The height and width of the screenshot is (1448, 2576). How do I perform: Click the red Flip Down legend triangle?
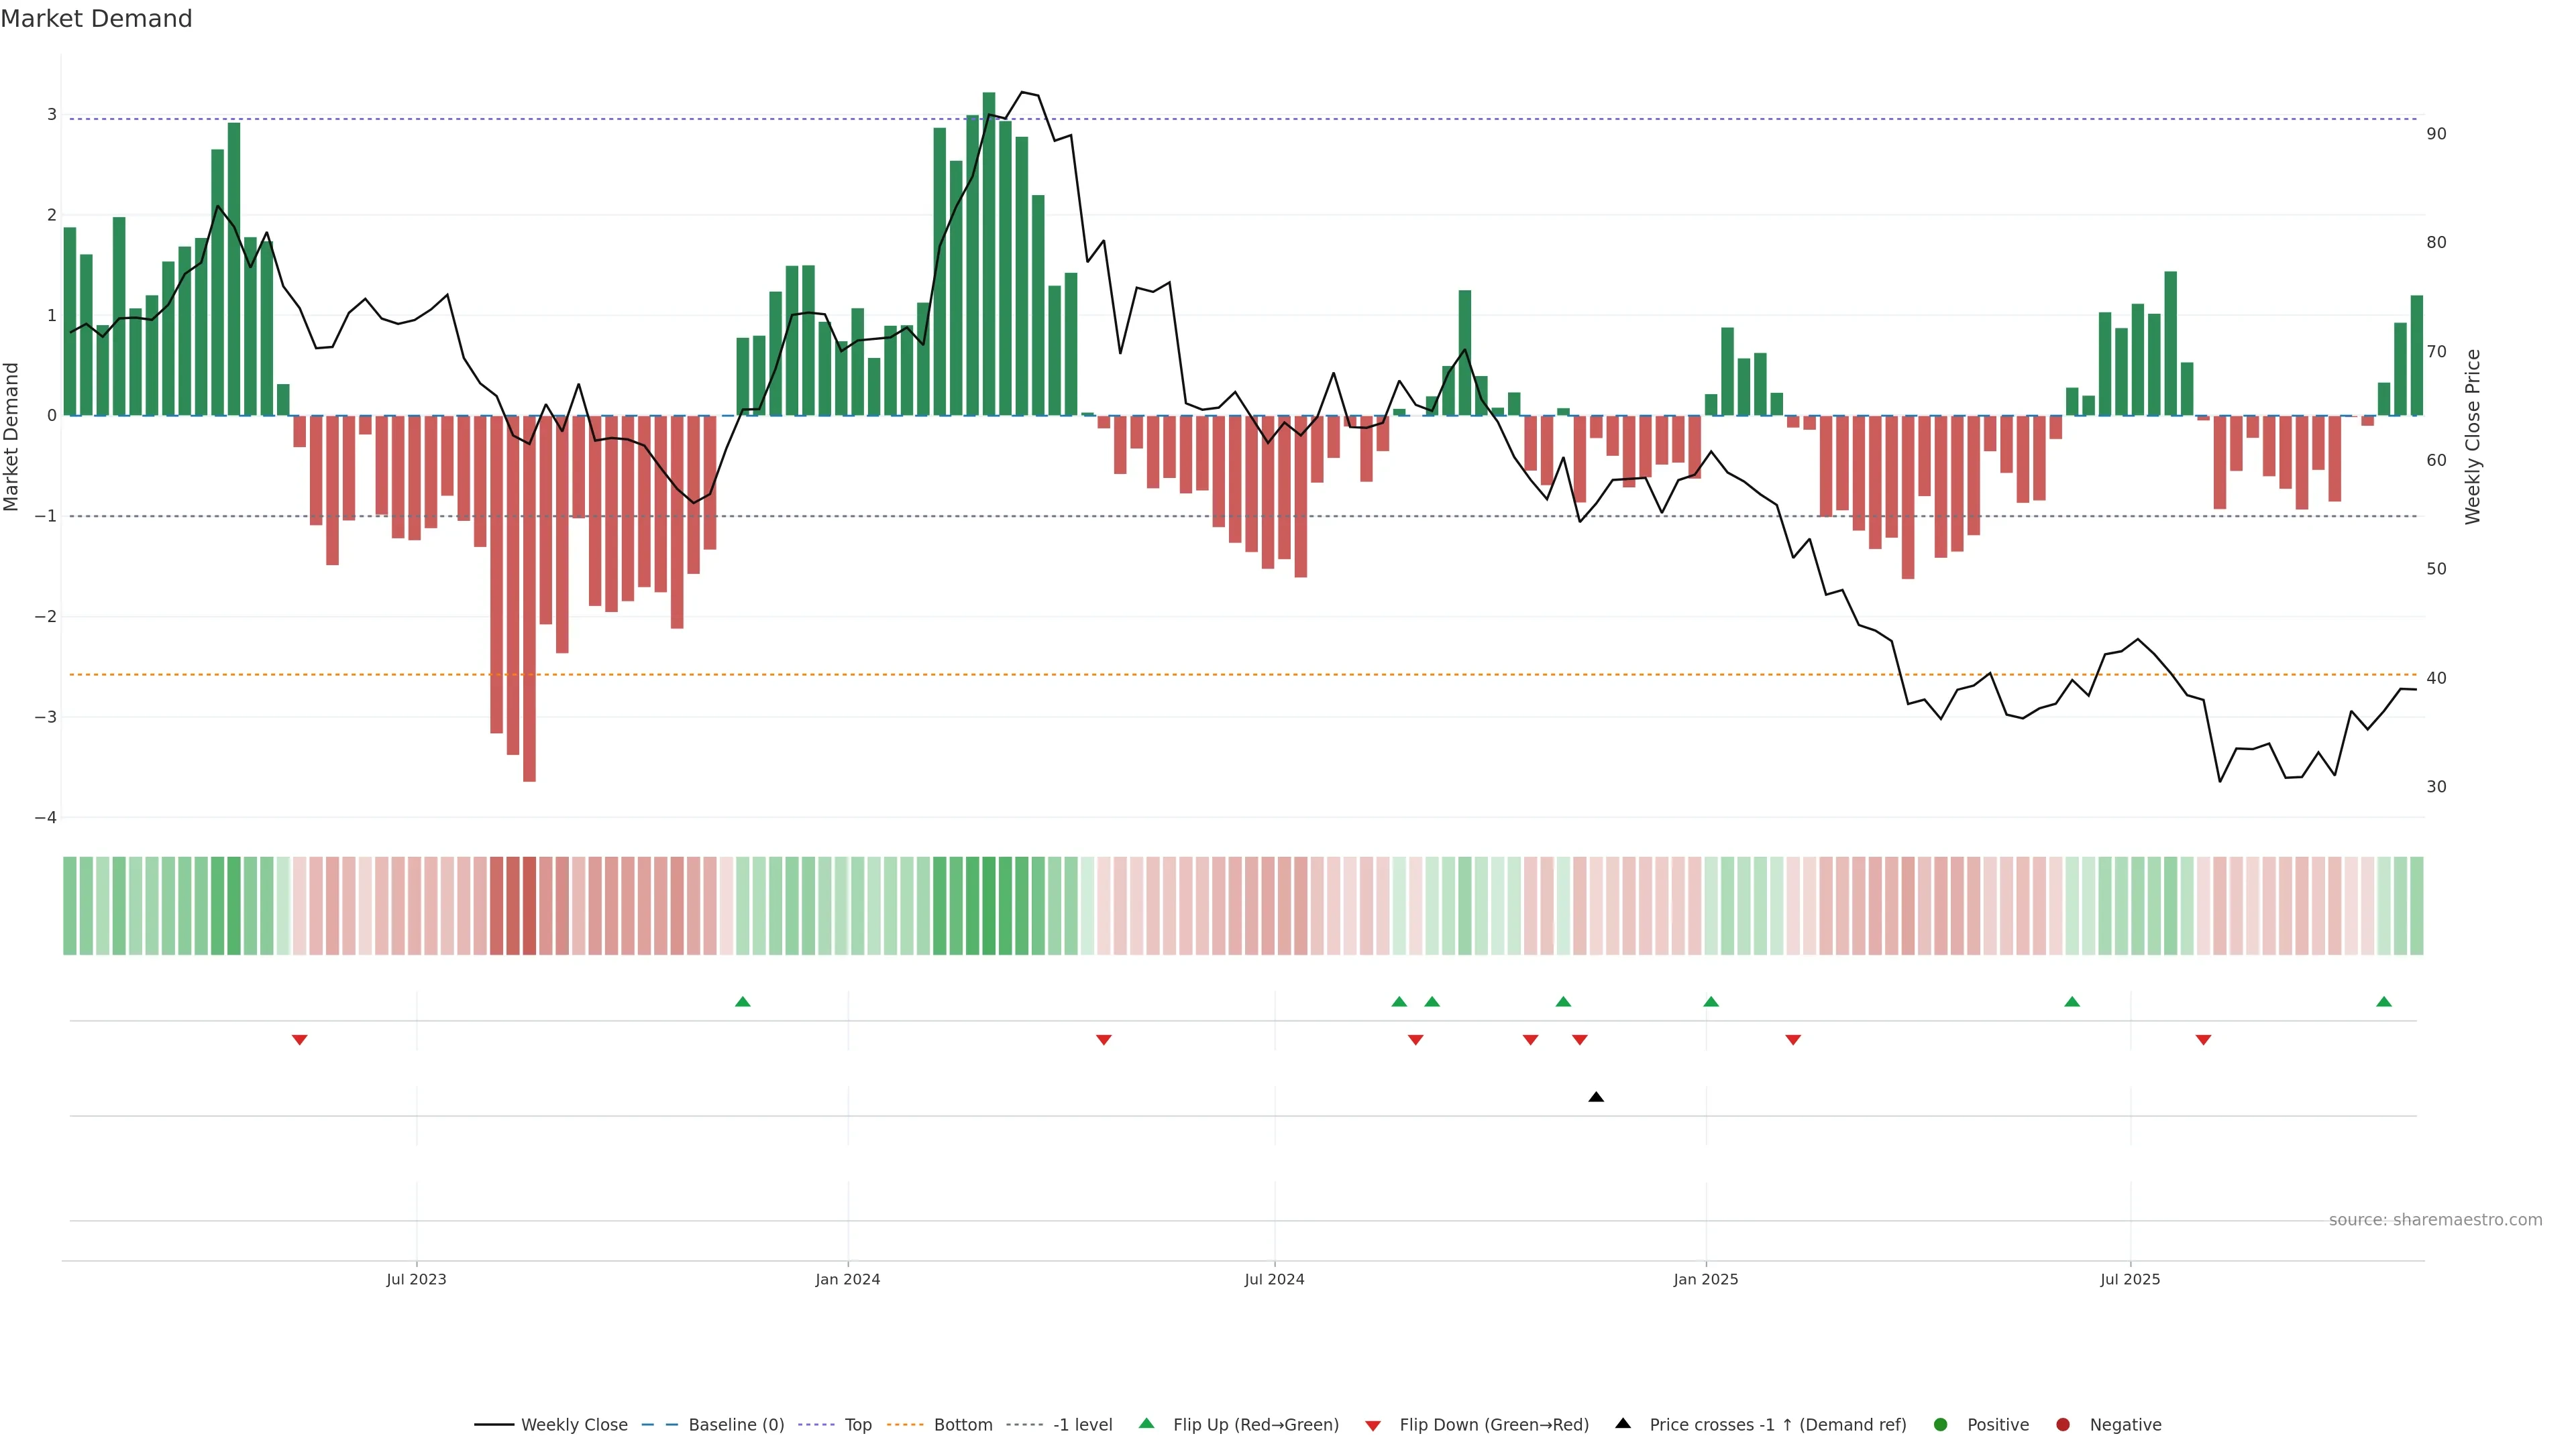pos(1373,1426)
